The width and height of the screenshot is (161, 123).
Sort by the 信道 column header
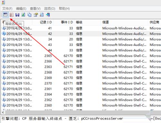[106, 22]
